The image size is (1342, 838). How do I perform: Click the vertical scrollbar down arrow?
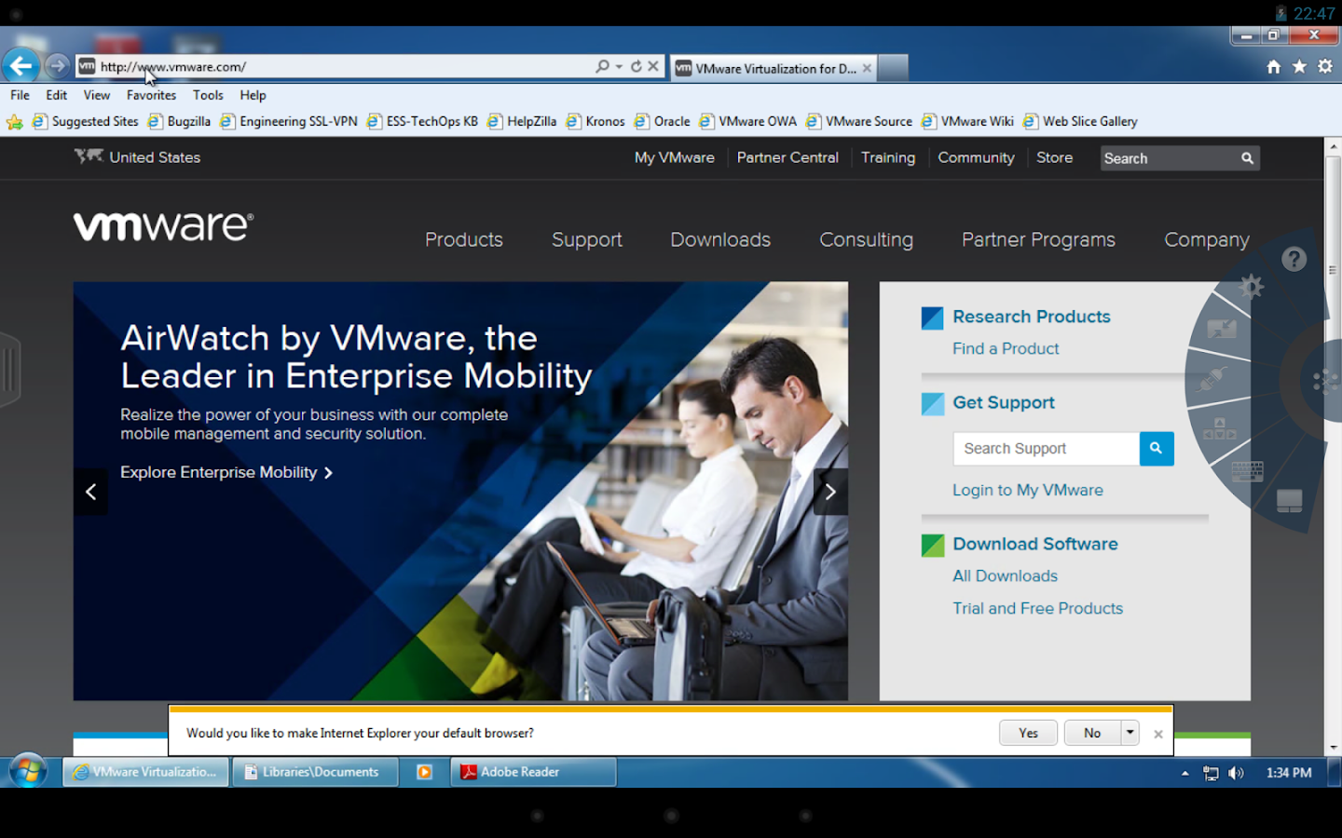pyautogui.click(x=1333, y=747)
